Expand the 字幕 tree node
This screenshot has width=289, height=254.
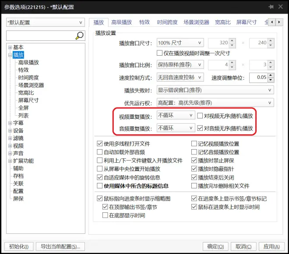click(10, 123)
